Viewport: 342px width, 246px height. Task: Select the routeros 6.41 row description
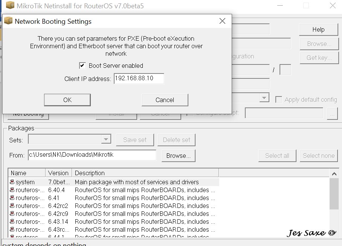[145, 198]
